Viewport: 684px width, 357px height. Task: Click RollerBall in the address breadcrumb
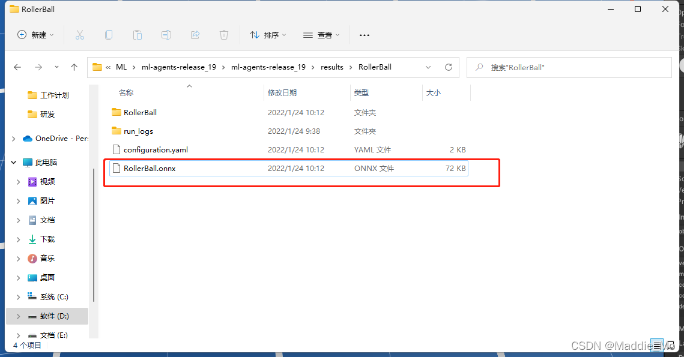375,67
